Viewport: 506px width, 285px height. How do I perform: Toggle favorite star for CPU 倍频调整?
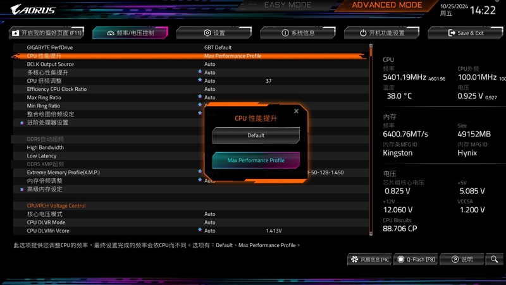point(200,81)
